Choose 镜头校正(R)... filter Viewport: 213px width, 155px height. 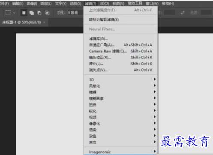120,58
